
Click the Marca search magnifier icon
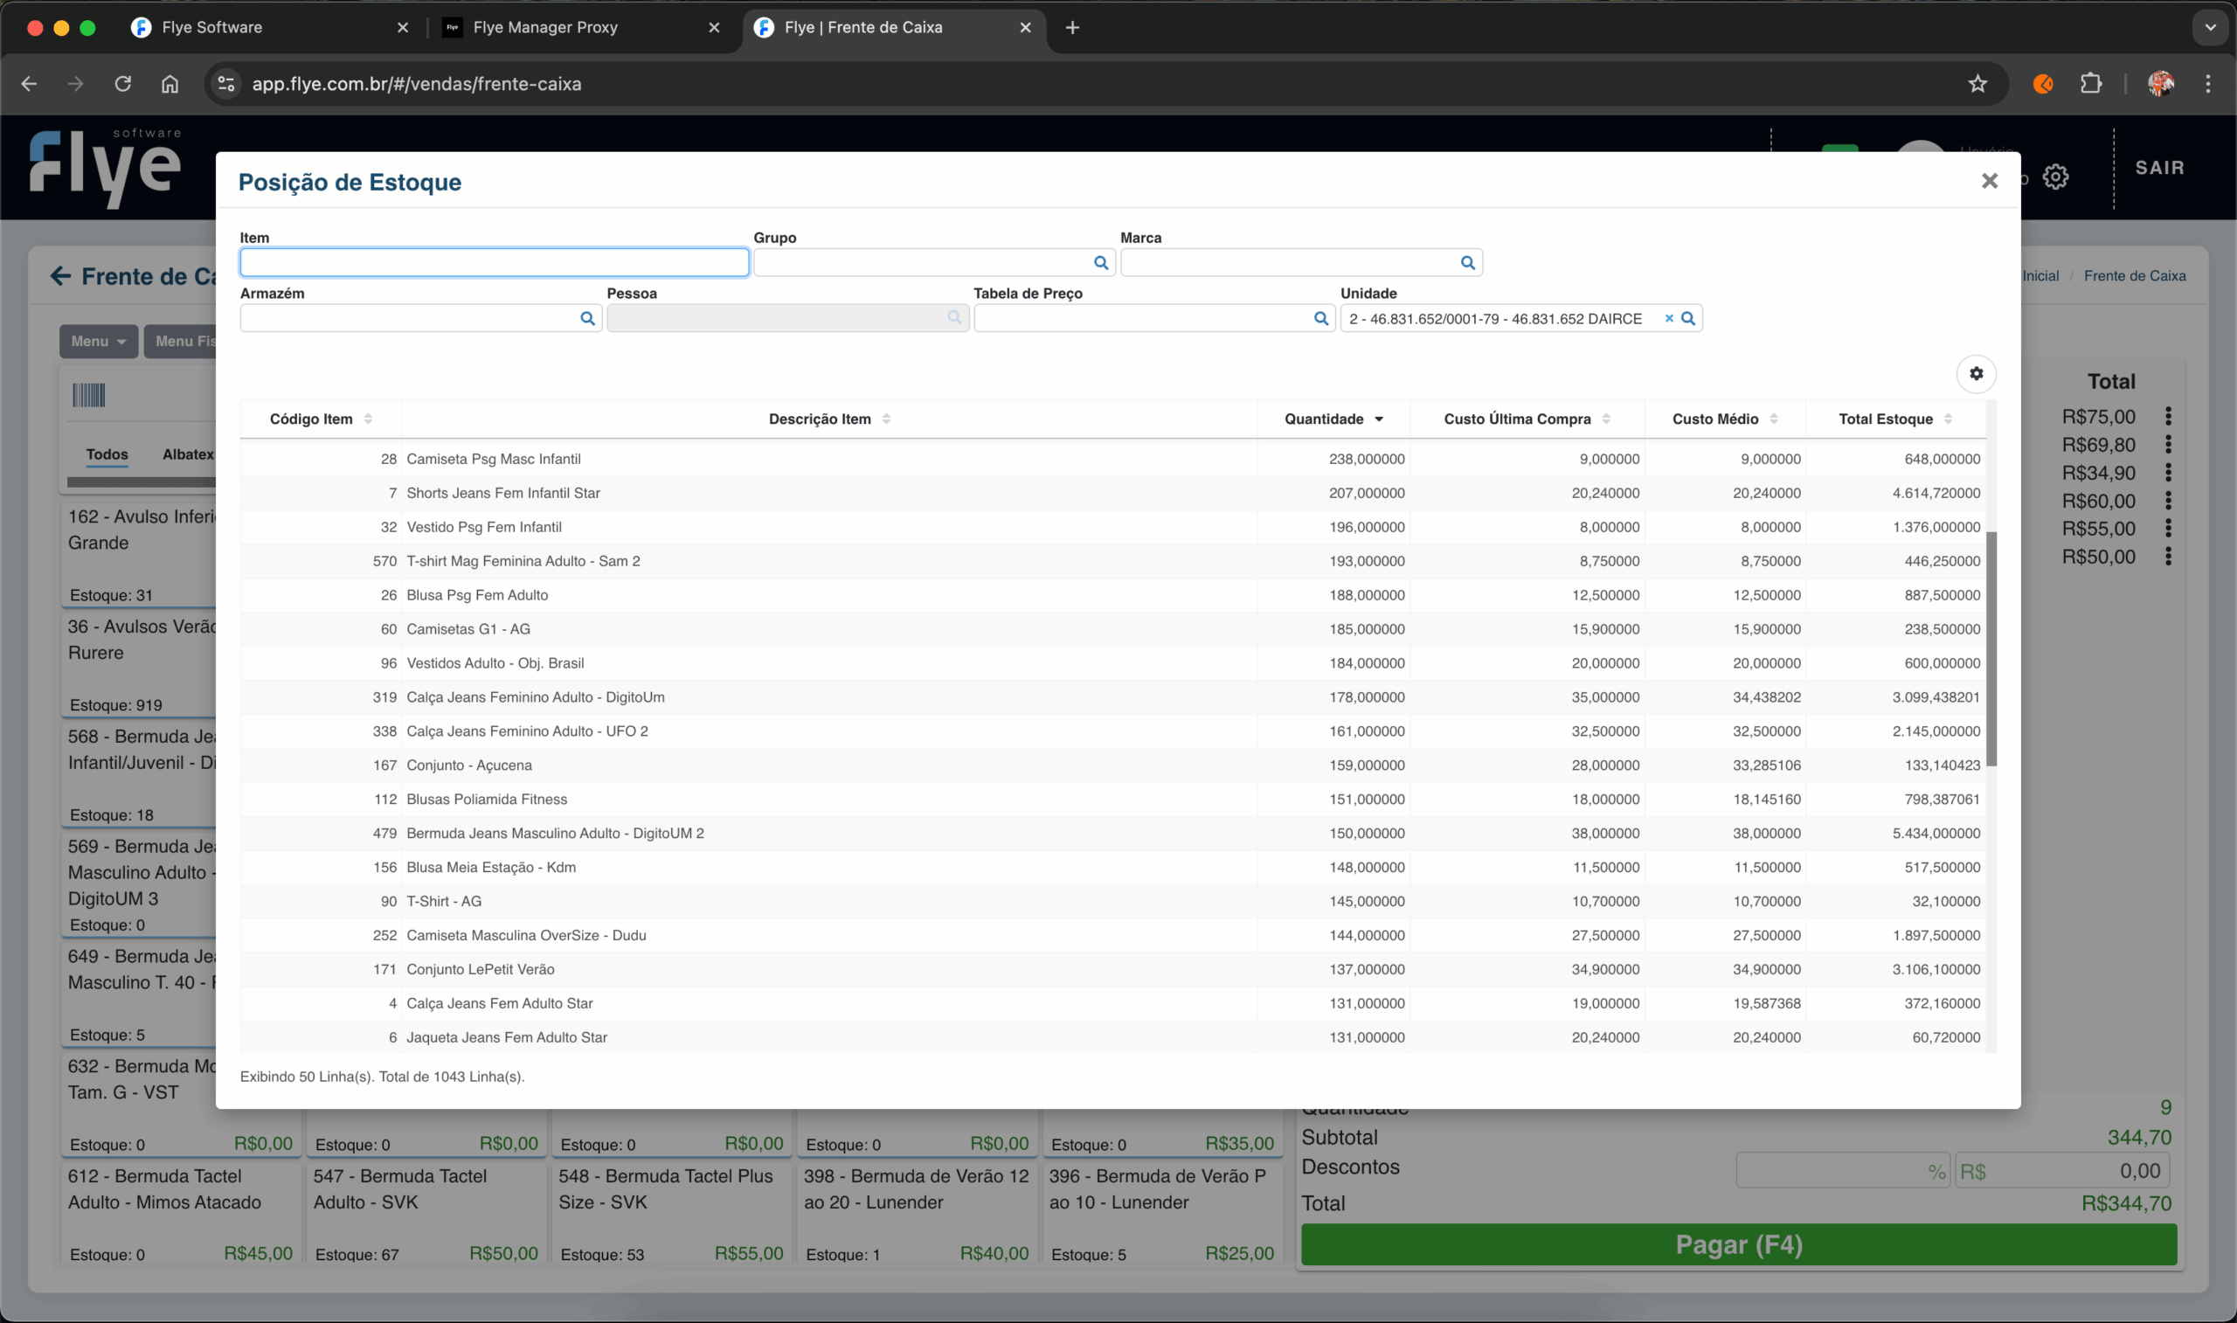click(1467, 263)
